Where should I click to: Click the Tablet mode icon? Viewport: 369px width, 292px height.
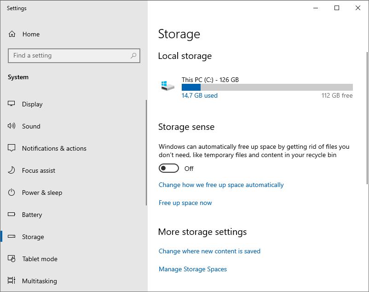[x=12, y=258]
